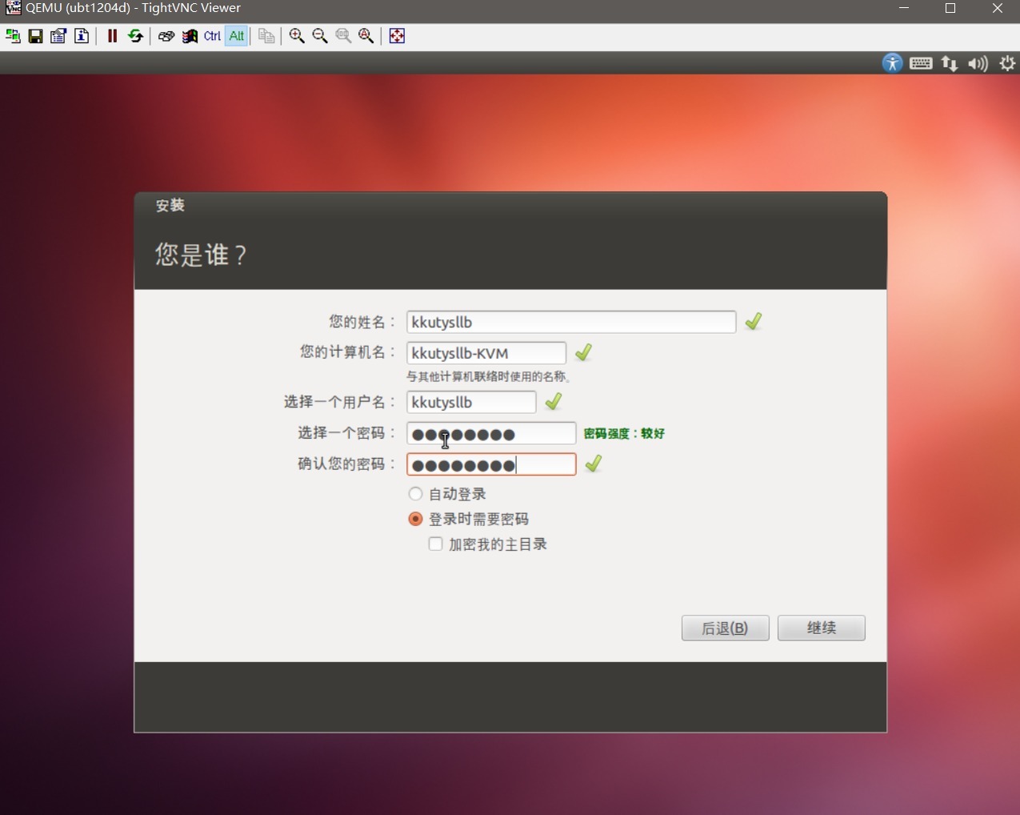
Task: Click the 继续 button
Action: click(821, 628)
